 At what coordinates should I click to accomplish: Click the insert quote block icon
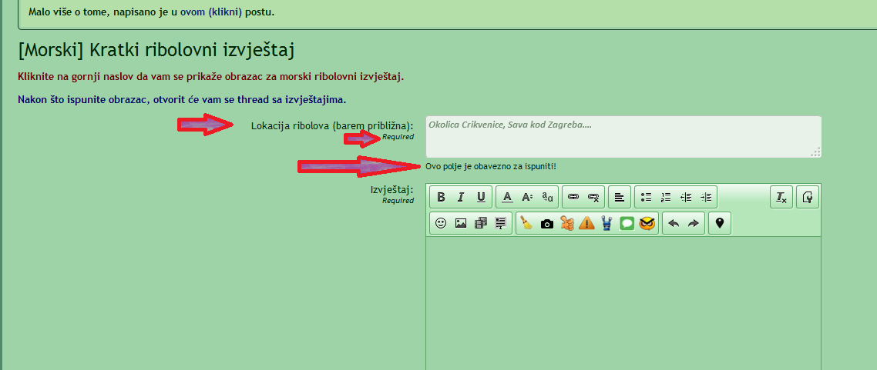coord(501,223)
